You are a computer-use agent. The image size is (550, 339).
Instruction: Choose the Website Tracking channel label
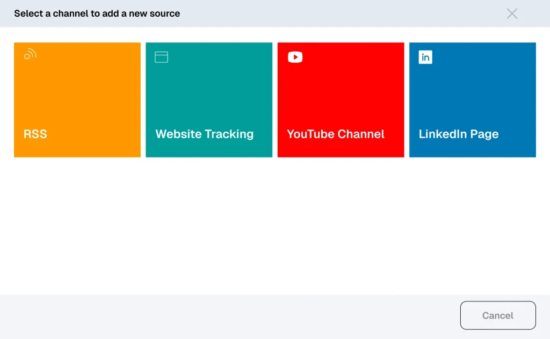tap(205, 134)
